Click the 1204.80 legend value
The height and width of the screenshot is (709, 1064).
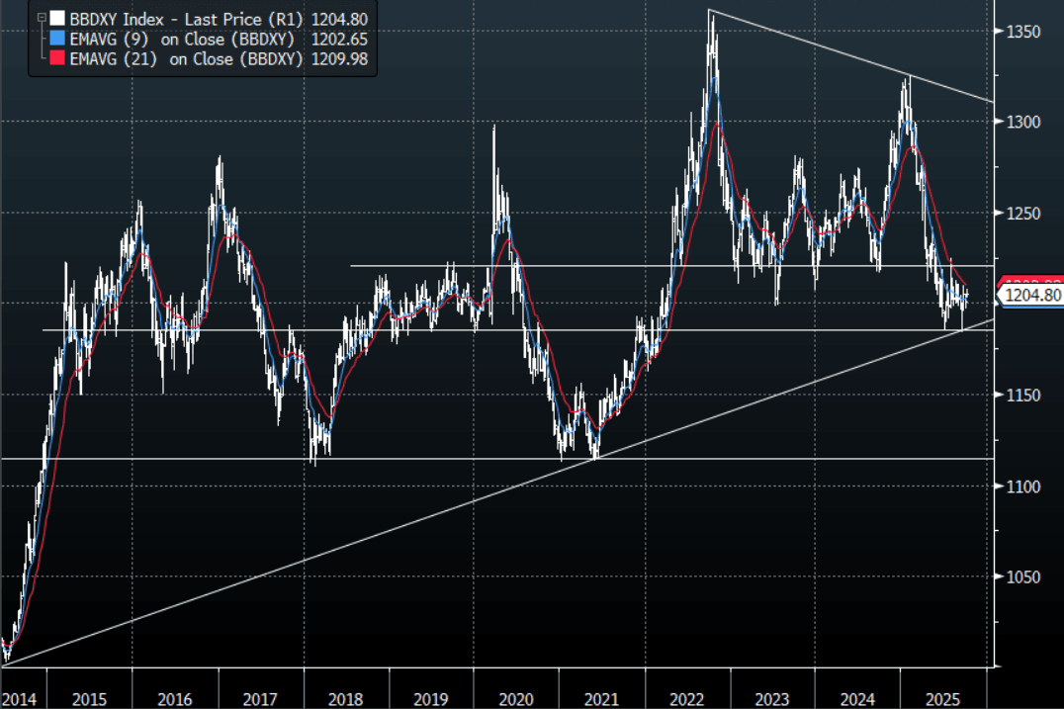(x=339, y=19)
